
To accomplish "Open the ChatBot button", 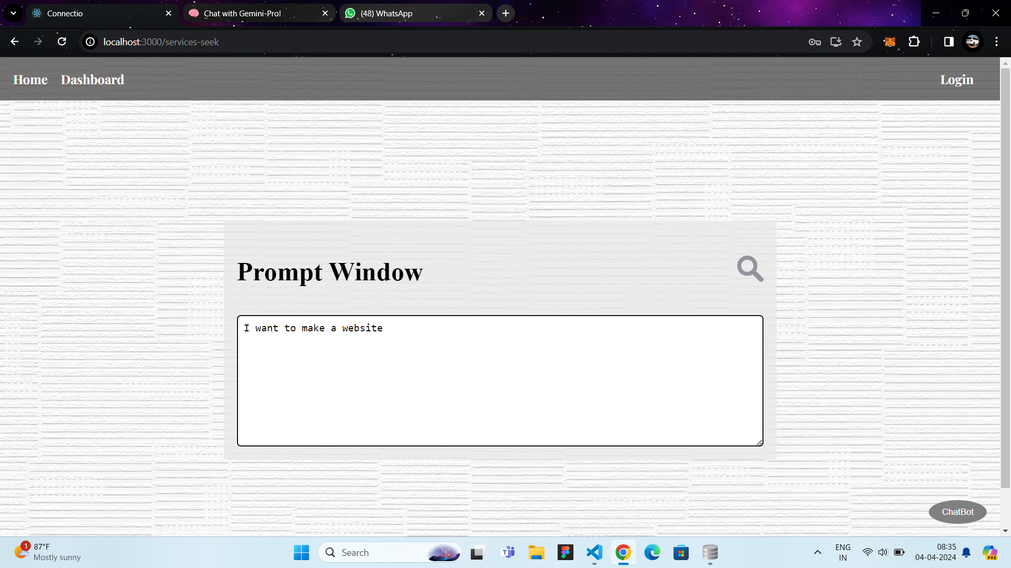I will 957,512.
